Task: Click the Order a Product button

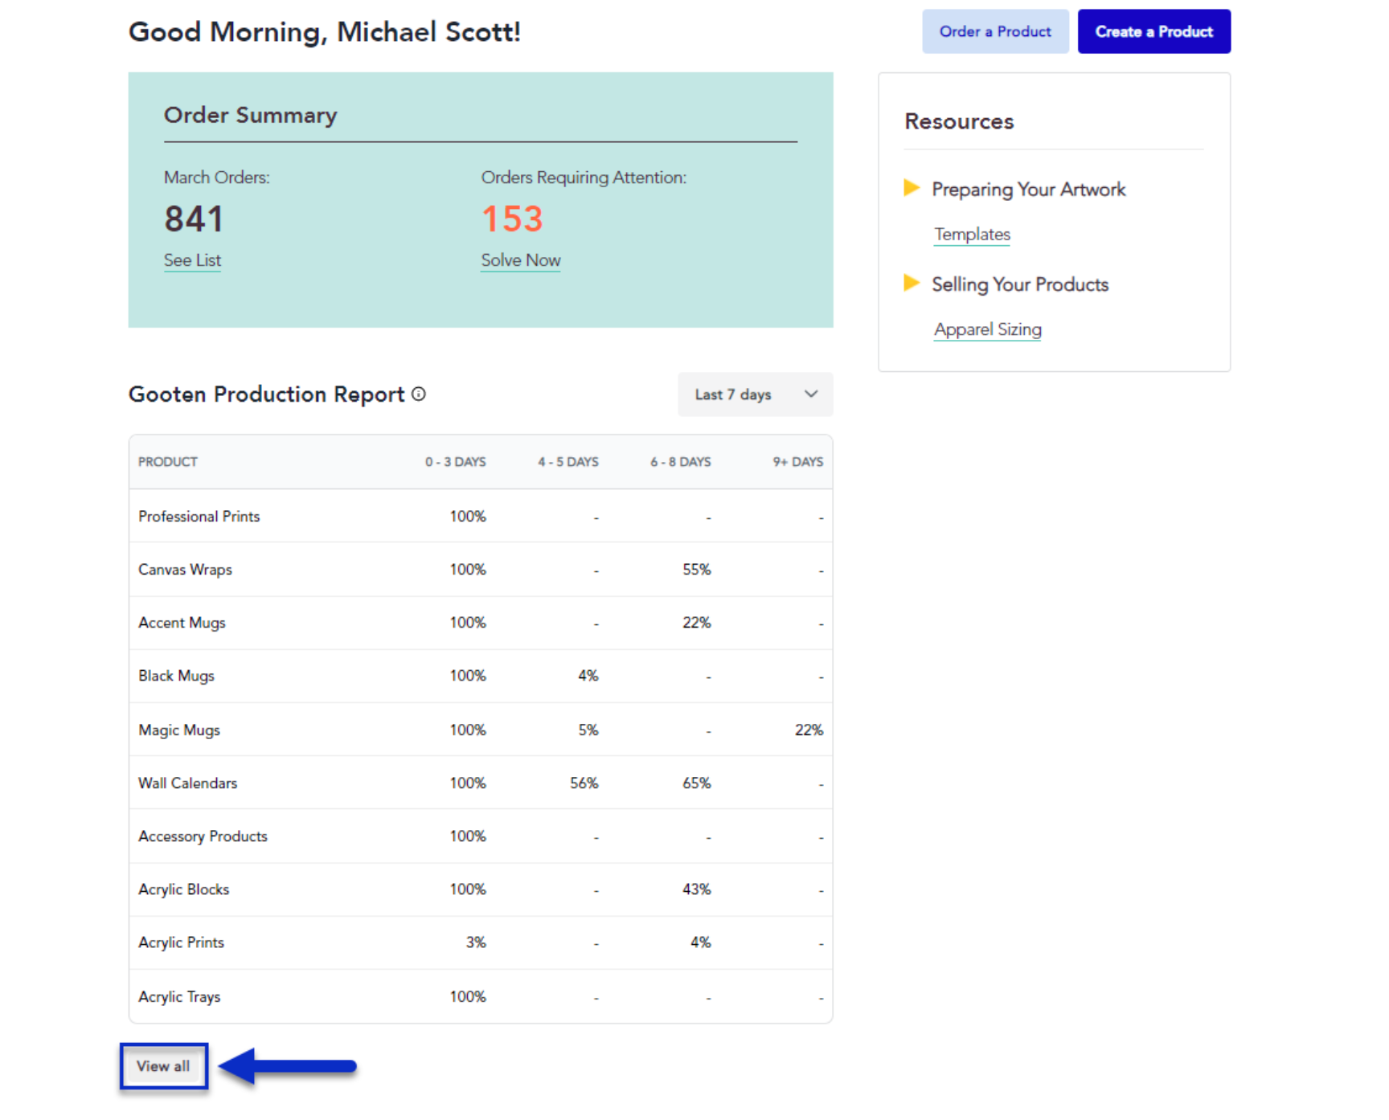Action: (x=994, y=31)
